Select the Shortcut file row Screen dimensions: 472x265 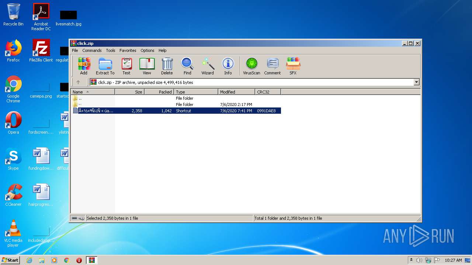[x=176, y=111]
